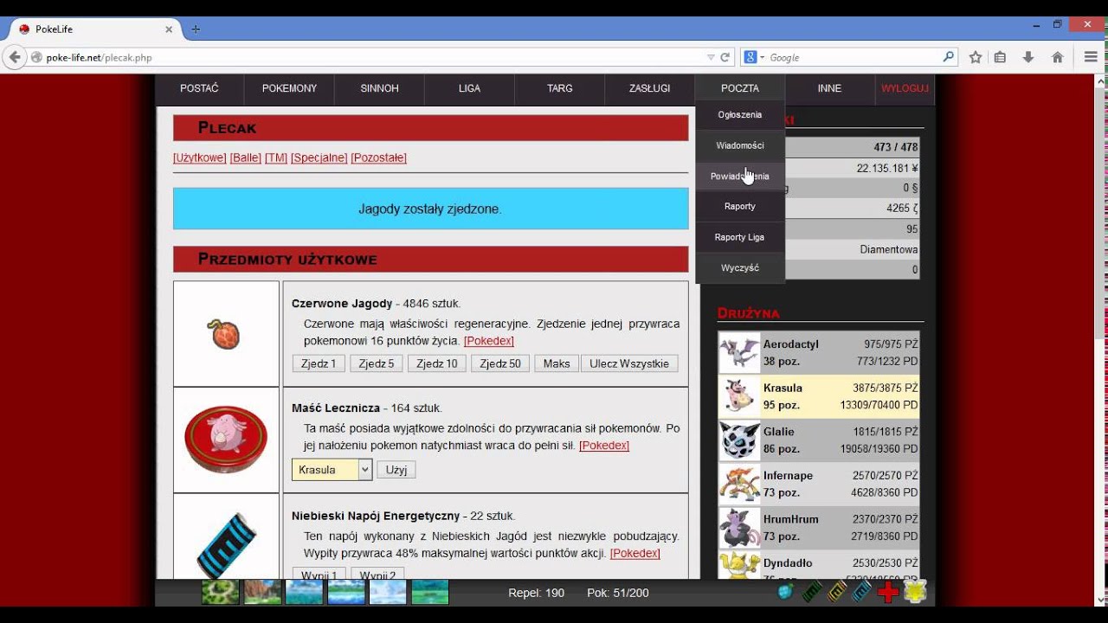This screenshot has width=1108, height=623.
Task: Select the second location thumbnail in the bottom bar
Action: (x=262, y=593)
